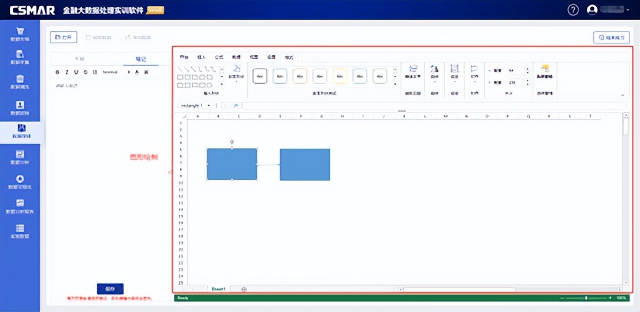Apply the orange-bordered Abc shape style
This screenshot has height=312, width=640.
point(300,76)
